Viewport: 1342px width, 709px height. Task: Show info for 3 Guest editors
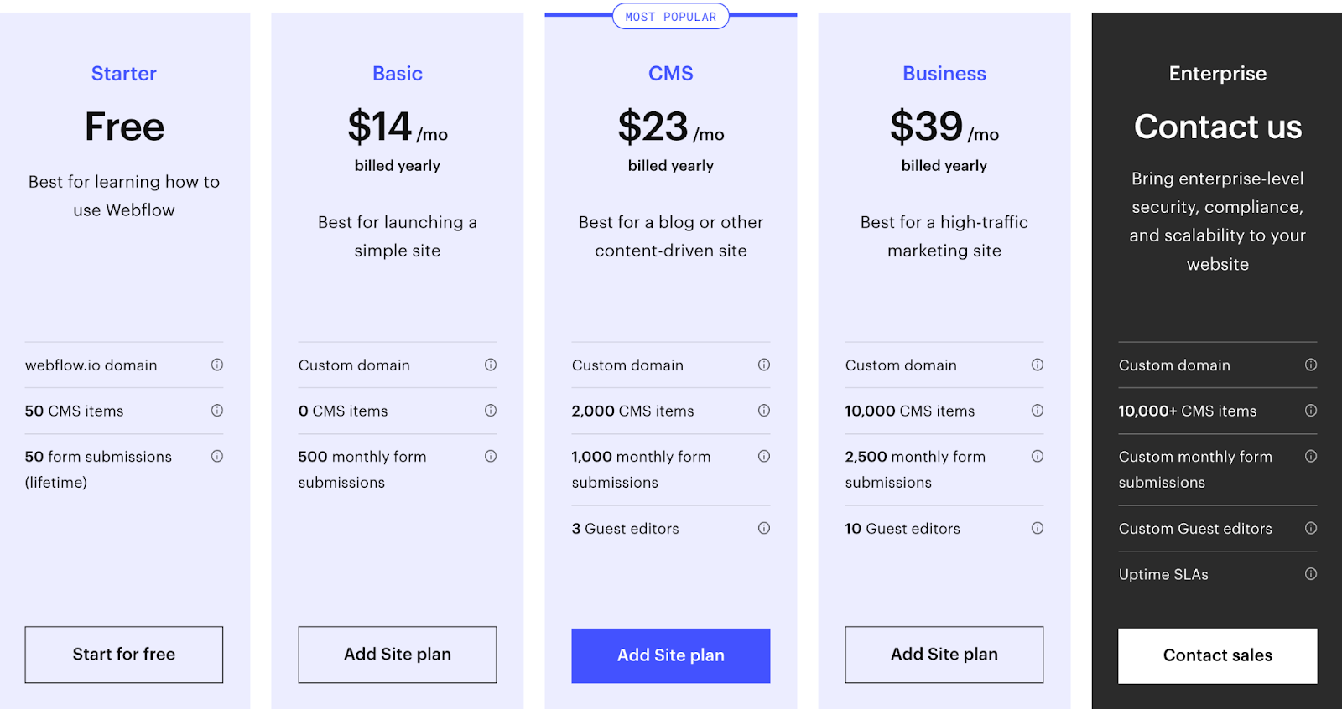[764, 528]
